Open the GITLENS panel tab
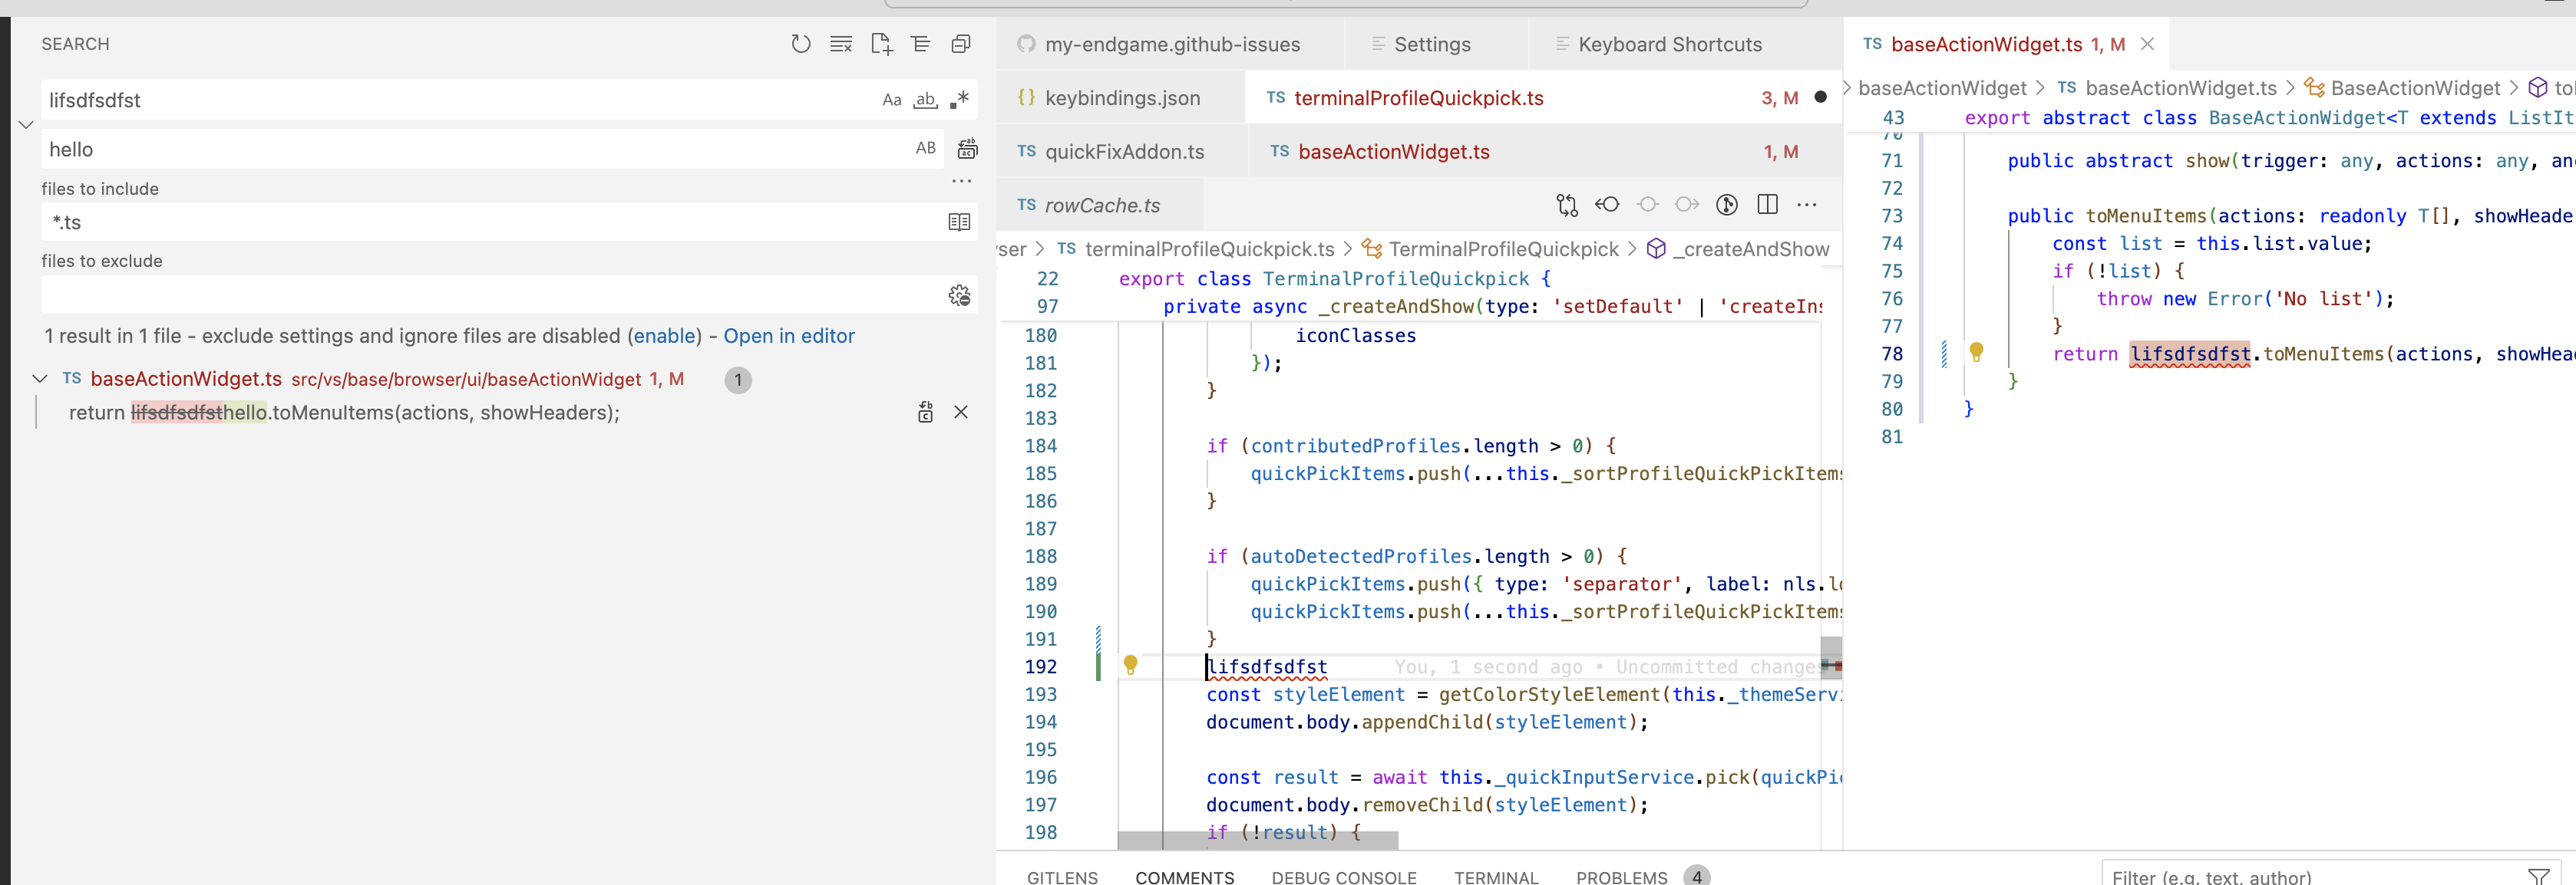 (x=1062, y=877)
